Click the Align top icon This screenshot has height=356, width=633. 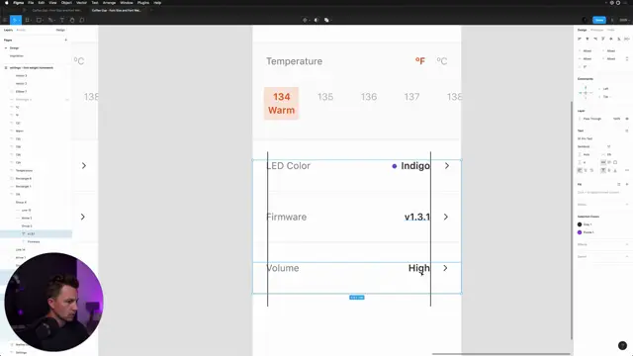(x=603, y=39)
